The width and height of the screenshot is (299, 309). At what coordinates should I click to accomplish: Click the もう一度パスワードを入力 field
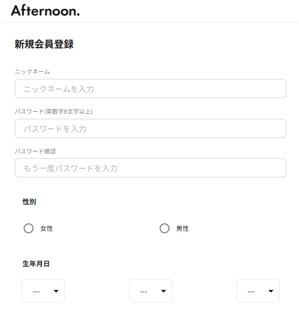click(x=151, y=168)
